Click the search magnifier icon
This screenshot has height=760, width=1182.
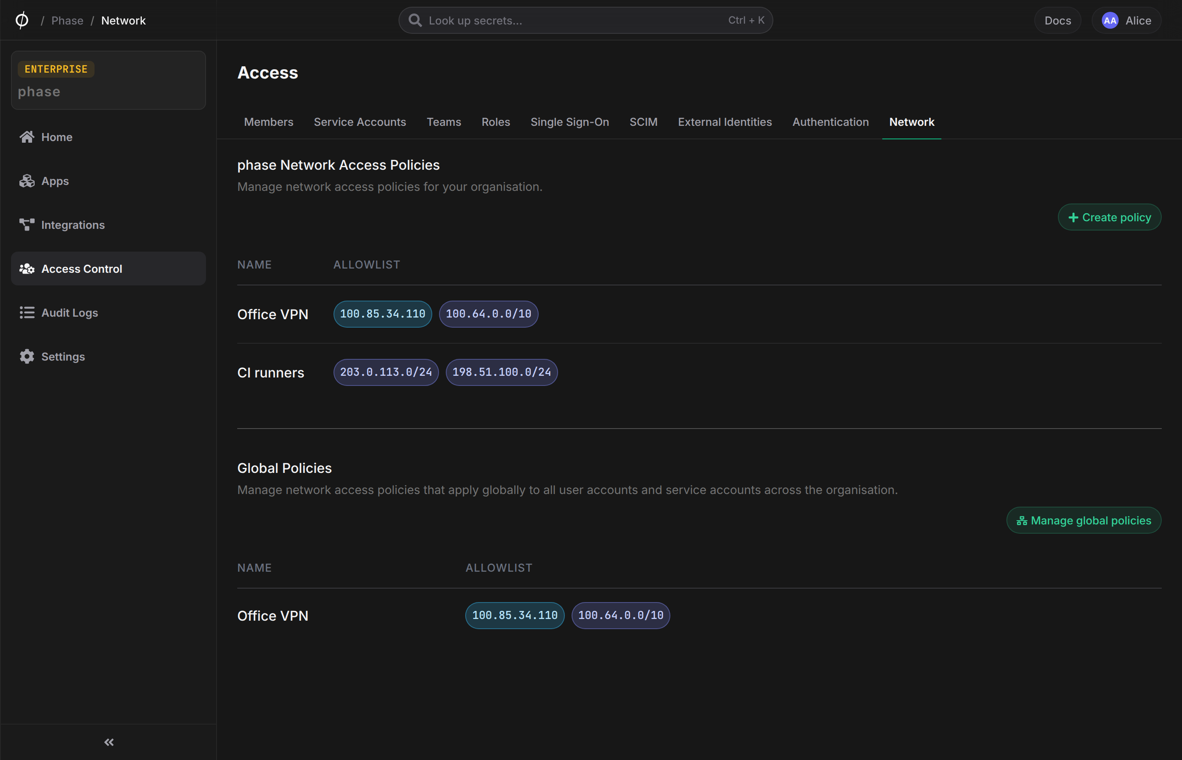point(415,20)
